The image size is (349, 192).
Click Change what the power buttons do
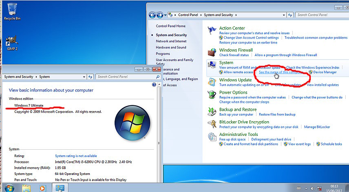pyautogui.click(x=317, y=97)
